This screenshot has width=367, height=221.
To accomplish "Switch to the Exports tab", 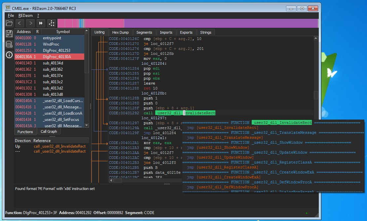I will (186, 32).
